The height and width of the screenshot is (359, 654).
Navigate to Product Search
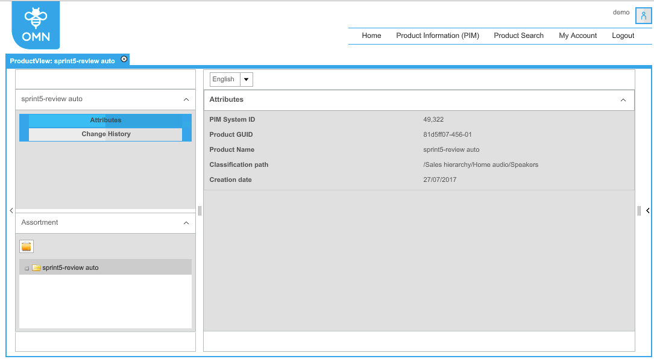point(518,36)
